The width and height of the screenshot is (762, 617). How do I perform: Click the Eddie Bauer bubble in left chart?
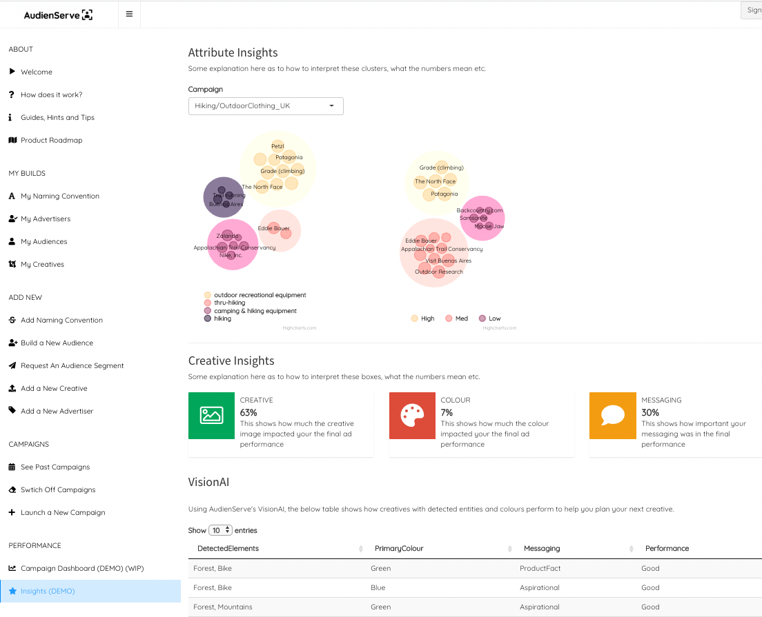coord(273,227)
